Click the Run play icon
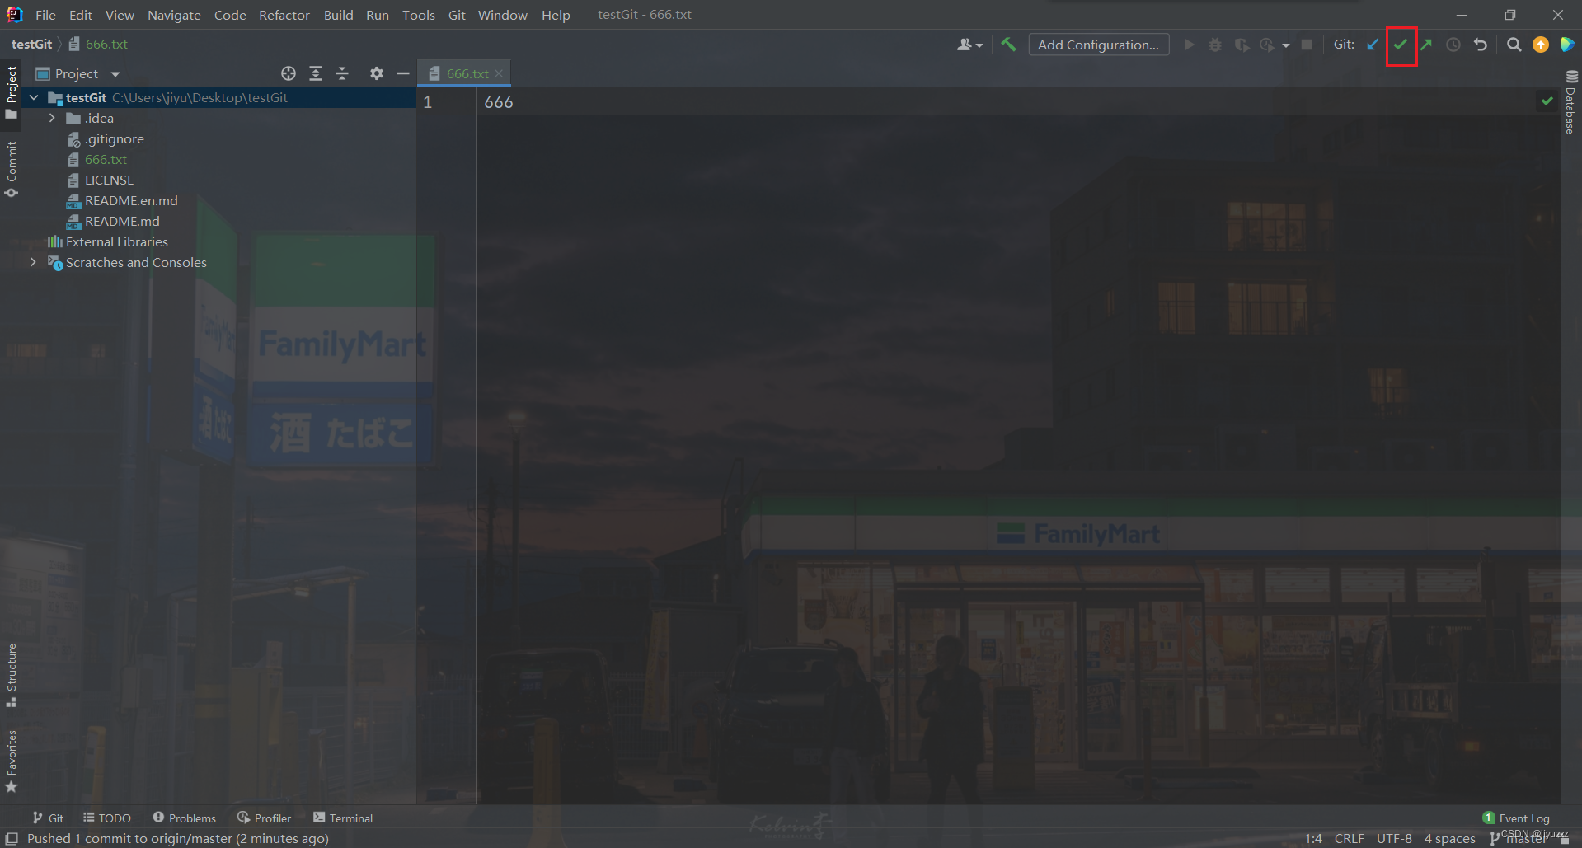The height and width of the screenshot is (848, 1582). pyautogui.click(x=1189, y=45)
